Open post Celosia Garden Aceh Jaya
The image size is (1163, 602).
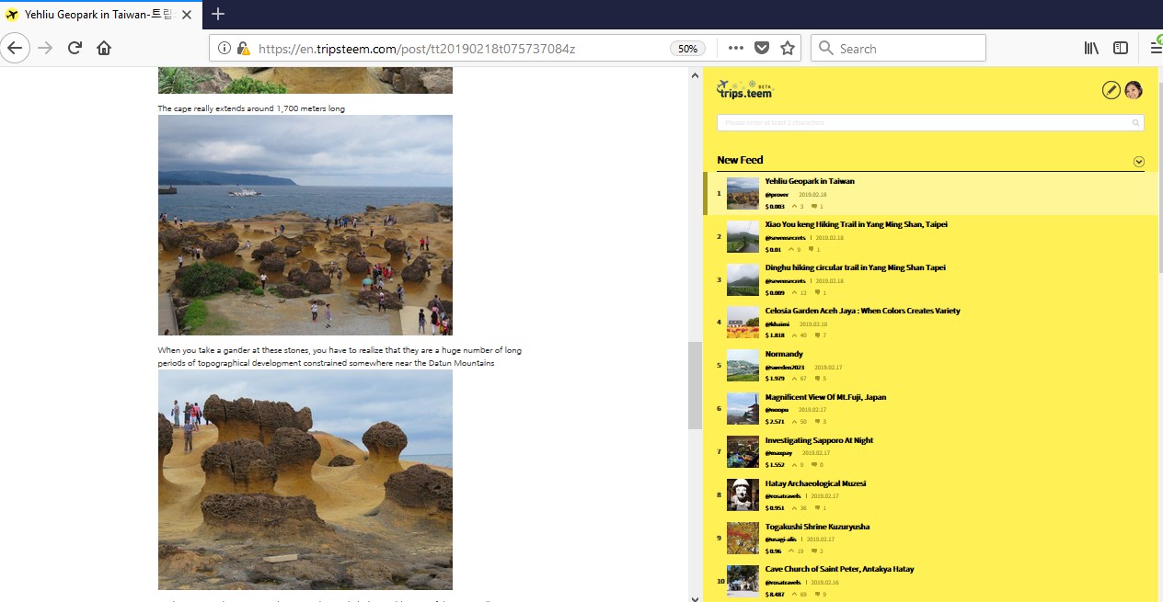(x=862, y=311)
